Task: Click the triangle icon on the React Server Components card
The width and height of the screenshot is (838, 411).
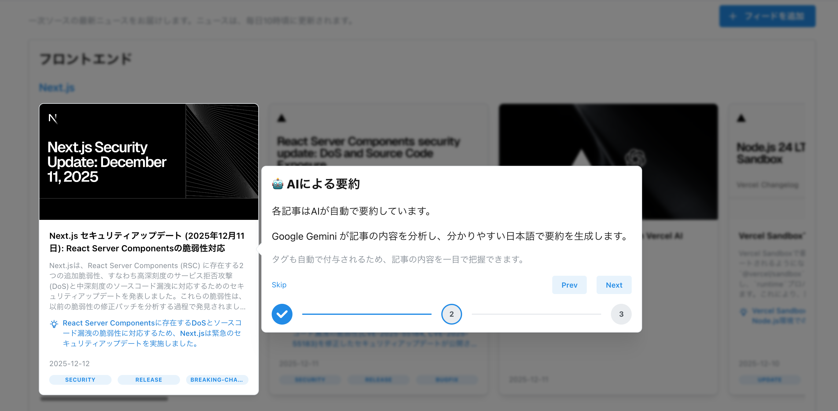Action: 281,118
